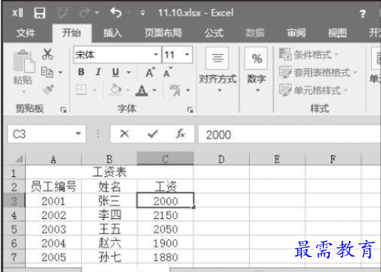The width and height of the screenshot is (381, 272).
Task: Click the Undo arrow in quick access toolbar
Action: click(x=116, y=12)
